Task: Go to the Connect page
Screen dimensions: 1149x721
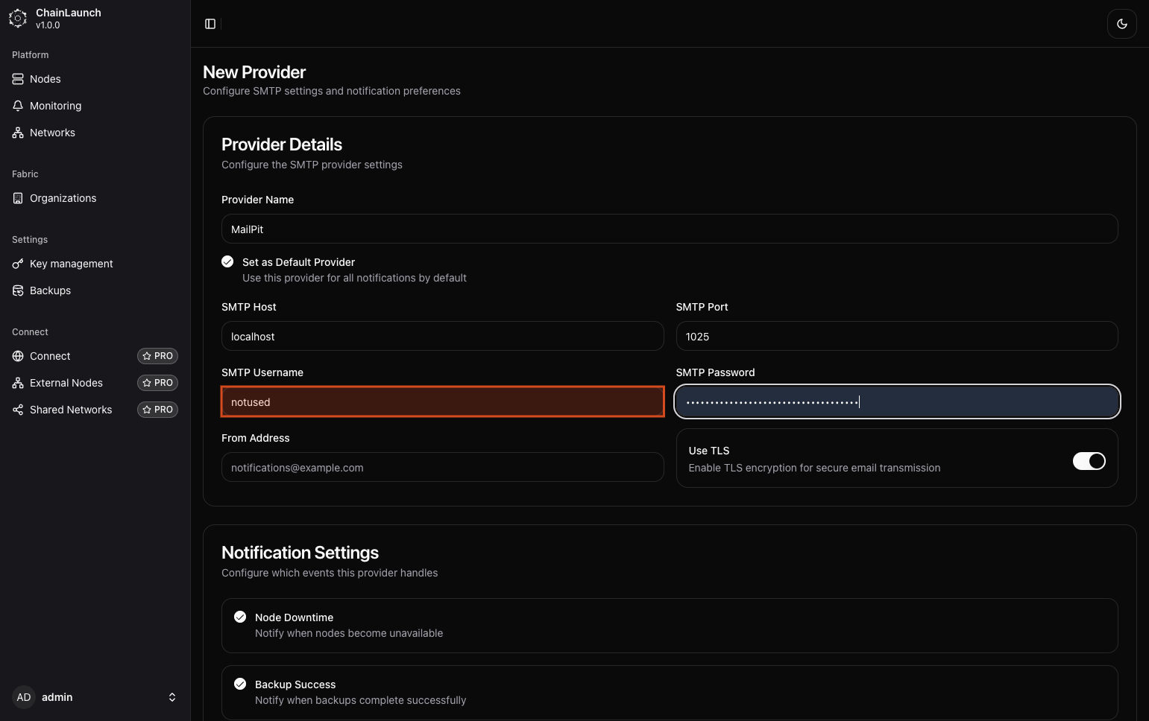Action: click(x=50, y=356)
